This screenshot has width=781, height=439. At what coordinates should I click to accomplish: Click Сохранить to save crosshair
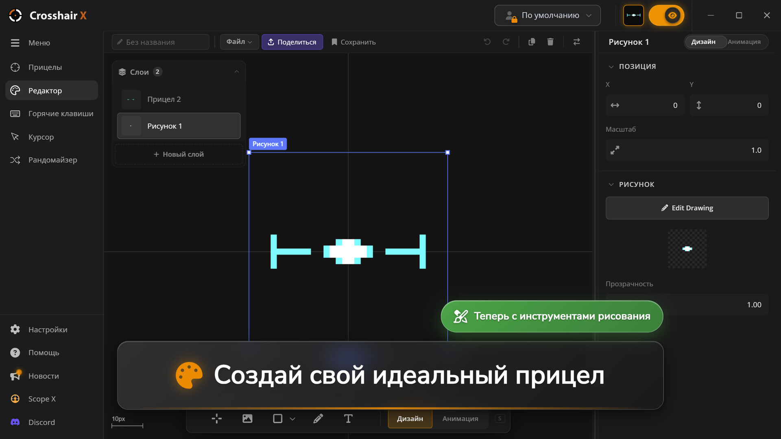(353, 42)
